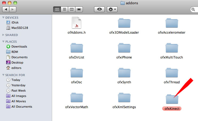Switch to icon view
198x121 pixels.
pos(57,9)
